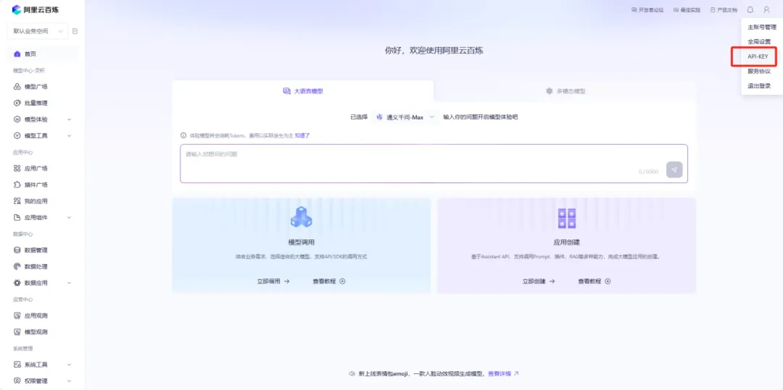783x390 pixels.
Task: Open 应用广场 via its grid icon
Action: (x=17, y=168)
